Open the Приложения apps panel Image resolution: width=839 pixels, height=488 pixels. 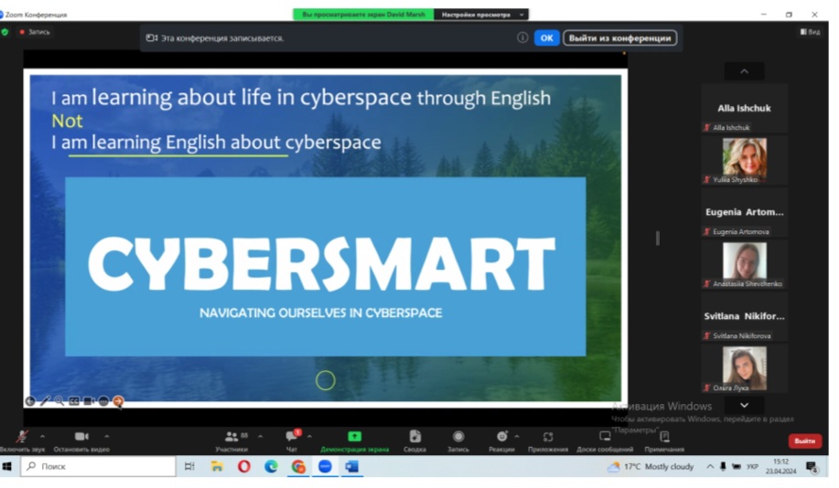coord(547,437)
